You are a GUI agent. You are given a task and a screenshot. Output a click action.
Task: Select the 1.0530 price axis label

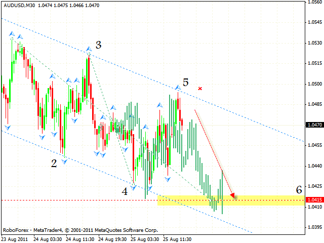tap(315, 43)
